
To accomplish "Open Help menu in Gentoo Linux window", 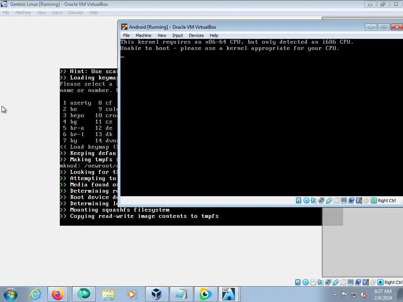I will [x=94, y=13].
